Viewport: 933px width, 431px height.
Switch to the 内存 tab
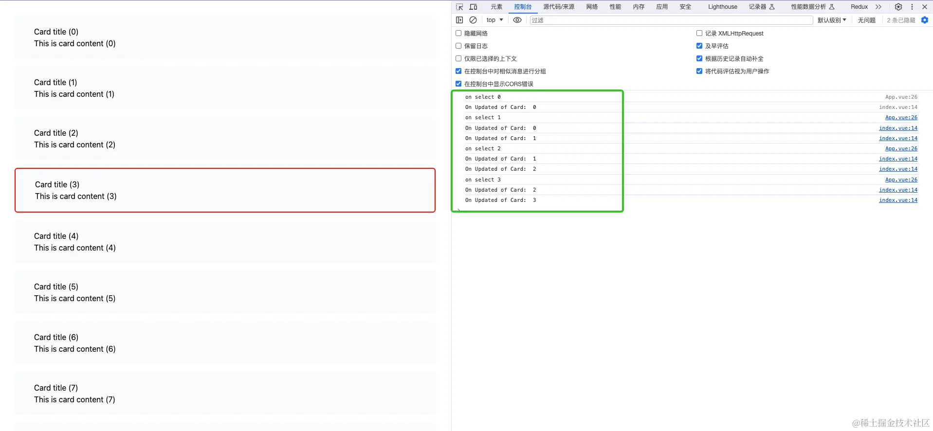coord(639,7)
